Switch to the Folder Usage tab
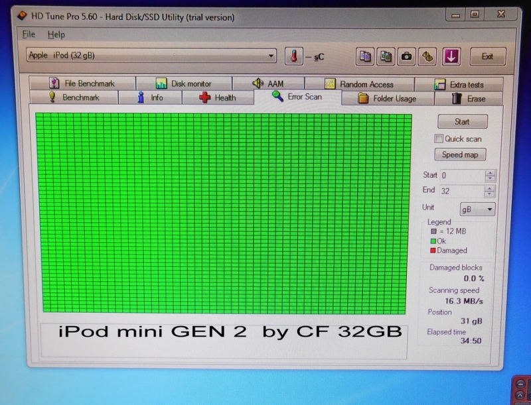This screenshot has width=531, height=405. pos(388,99)
